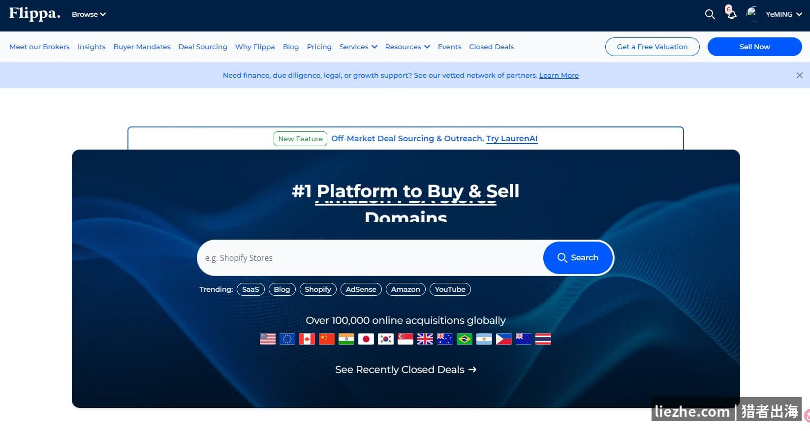Open Buyer Mandates
The height and width of the screenshot is (431, 810).
pos(142,47)
